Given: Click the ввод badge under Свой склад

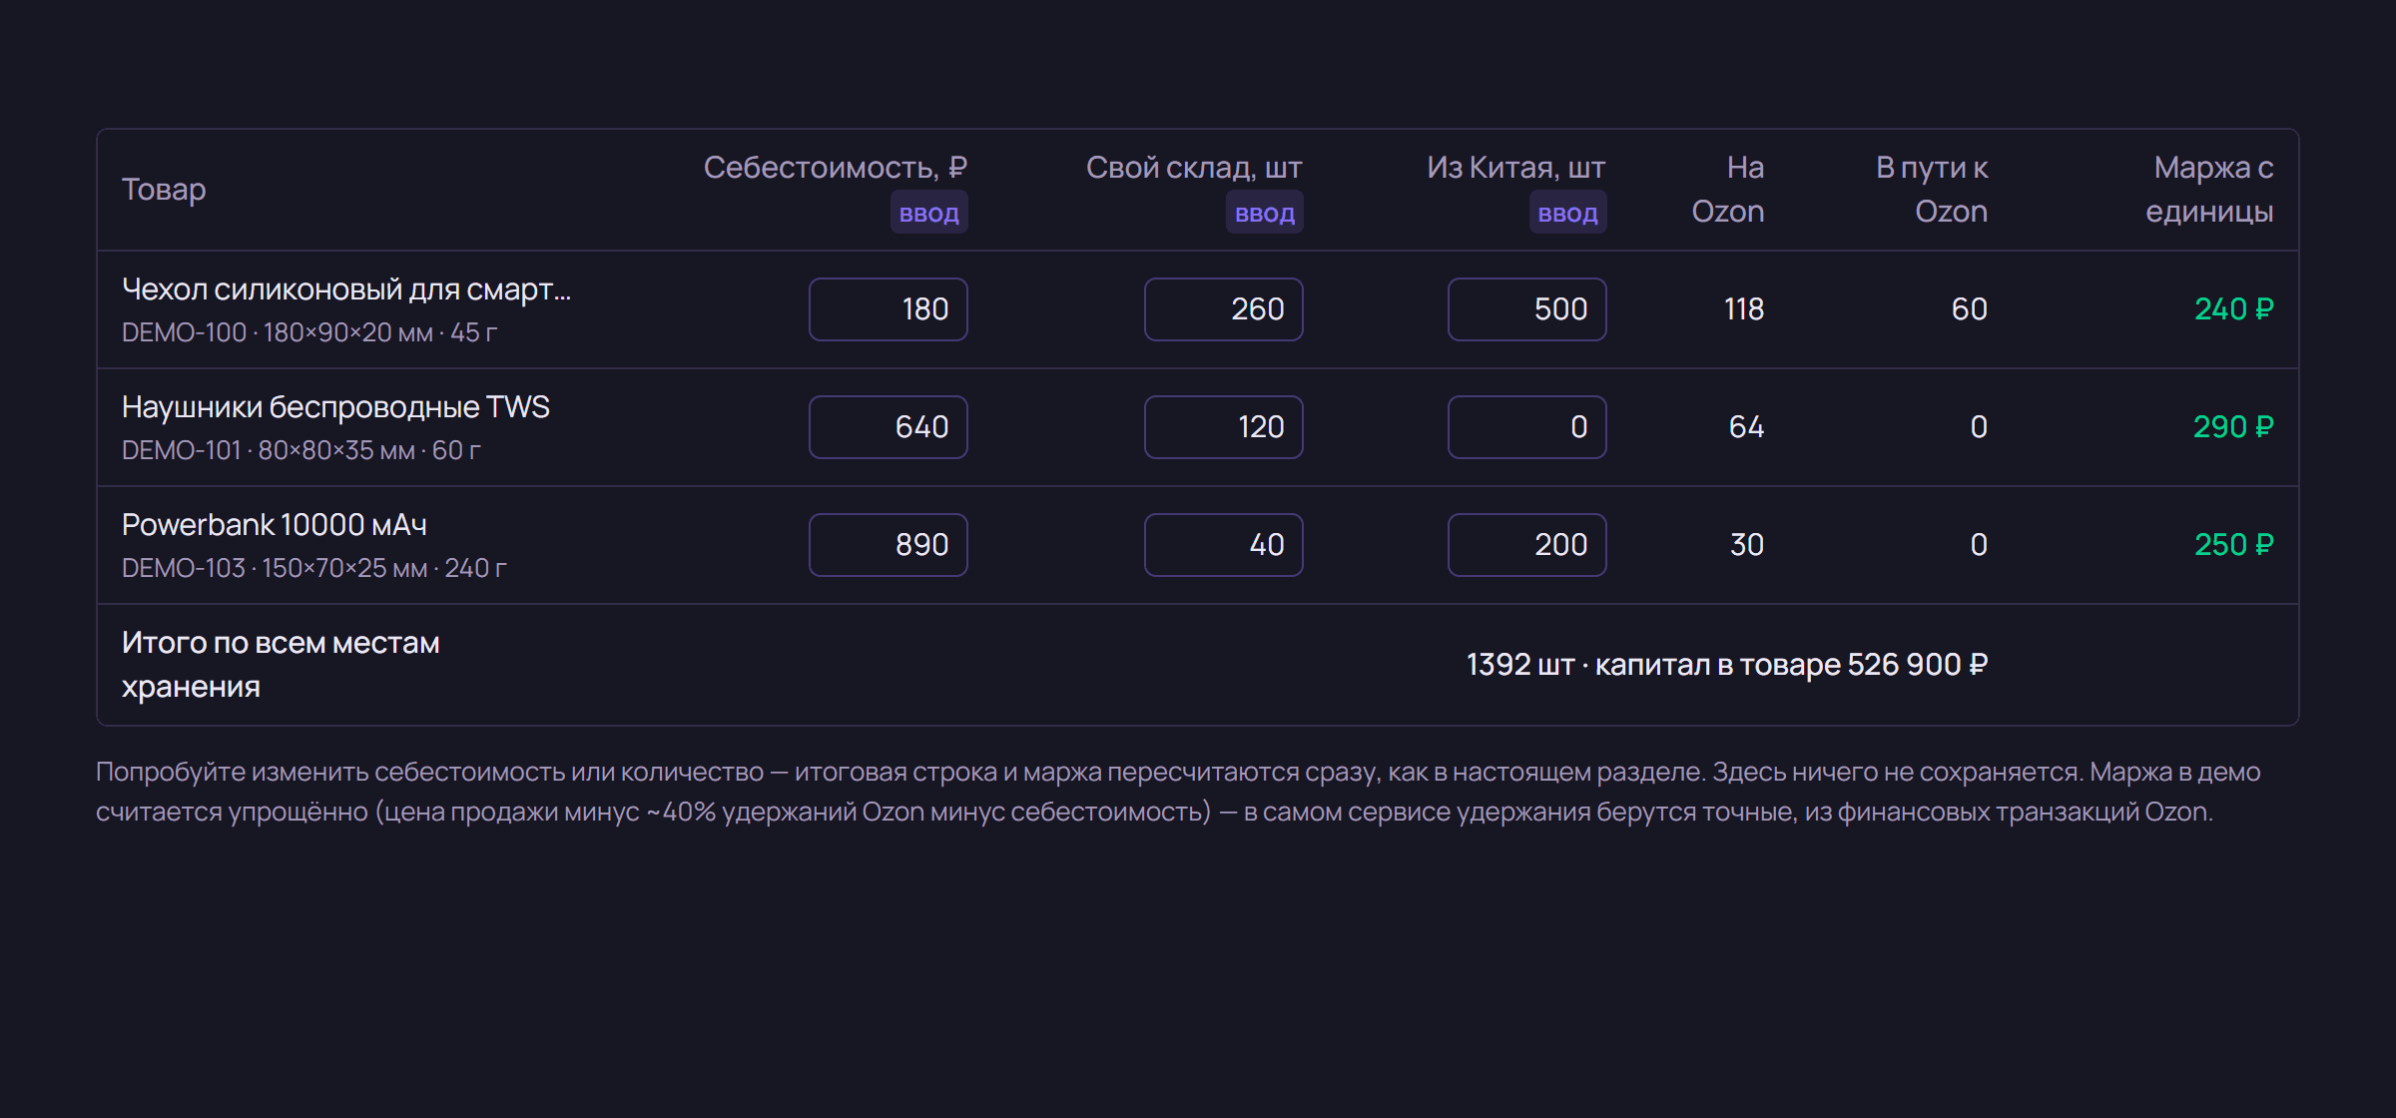Looking at the screenshot, I should pos(1264,213).
